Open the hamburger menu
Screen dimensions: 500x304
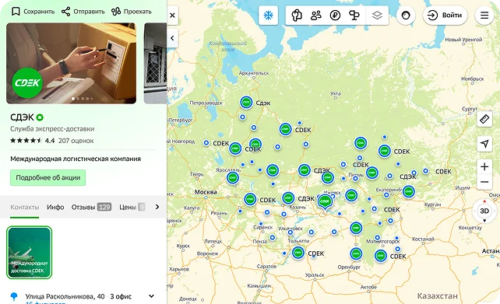point(484,16)
